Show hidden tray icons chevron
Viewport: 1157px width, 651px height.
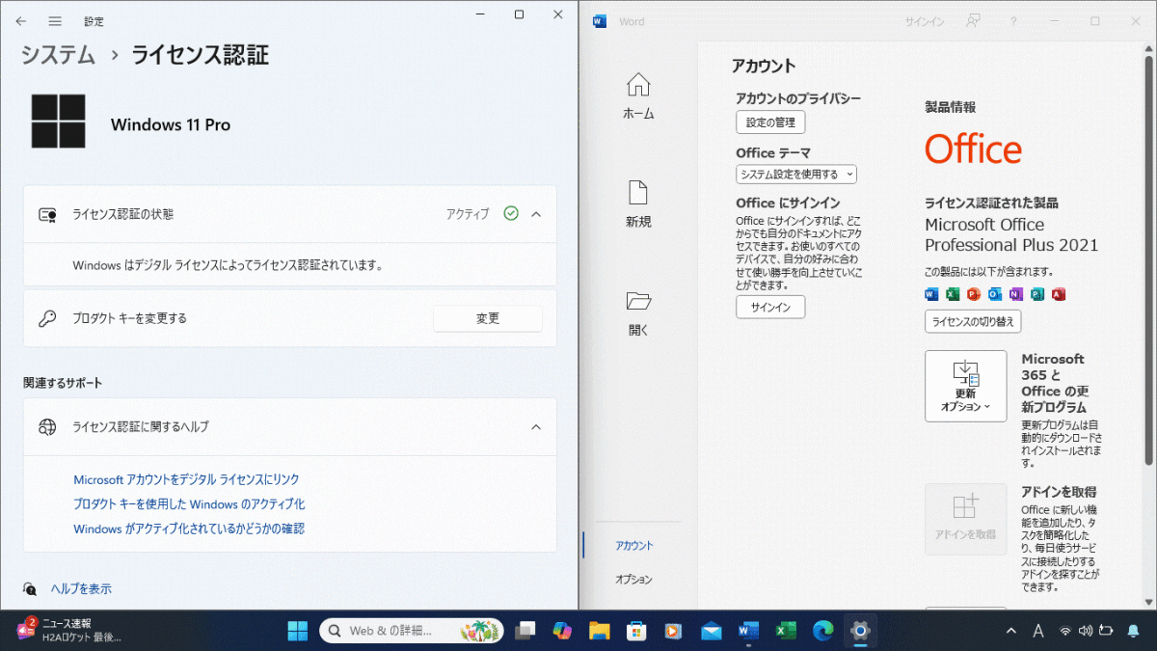pyautogui.click(x=1011, y=631)
